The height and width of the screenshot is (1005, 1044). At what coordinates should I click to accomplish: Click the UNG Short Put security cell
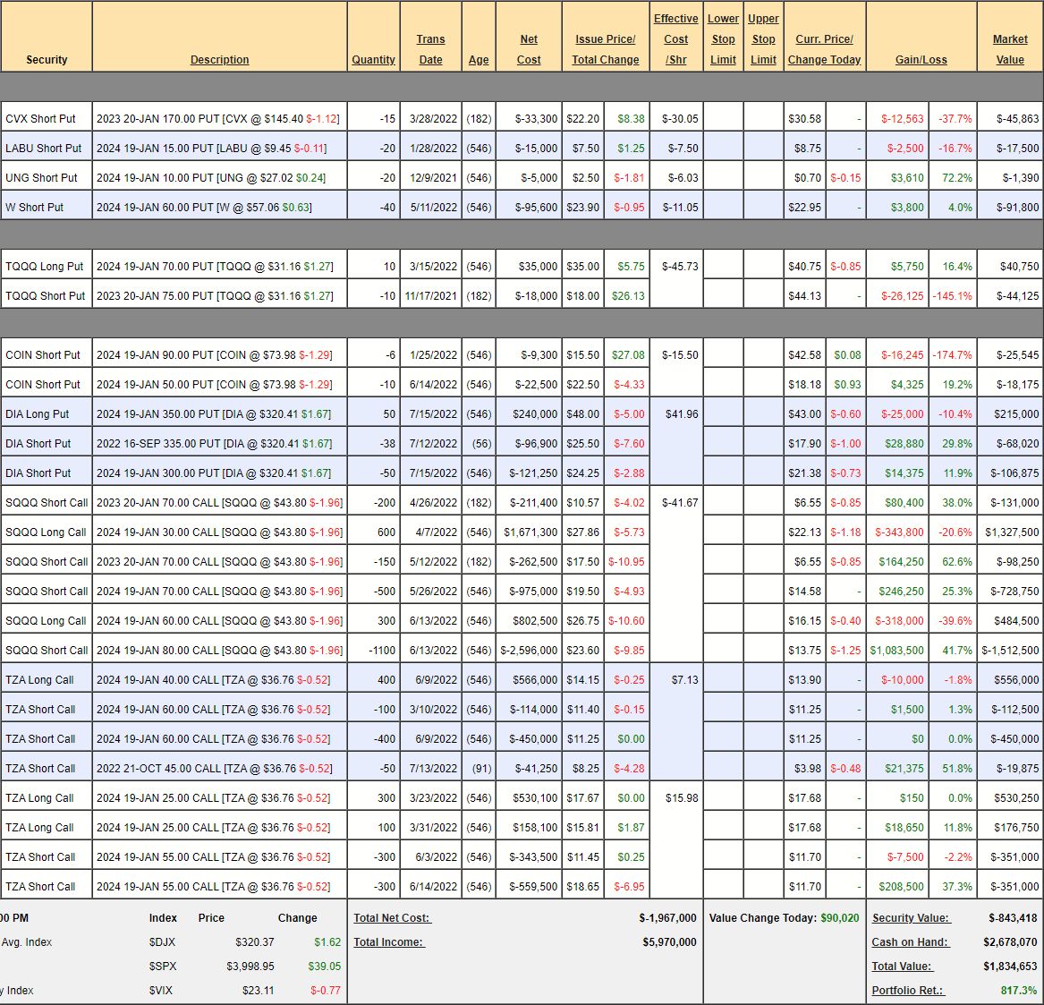tap(42, 178)
